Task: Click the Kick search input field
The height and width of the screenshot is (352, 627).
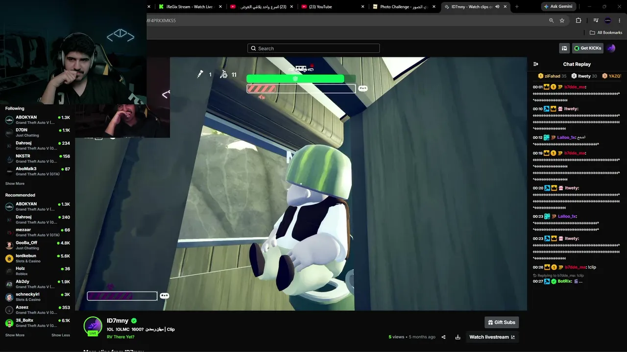Action: click(x=313, y=48)
